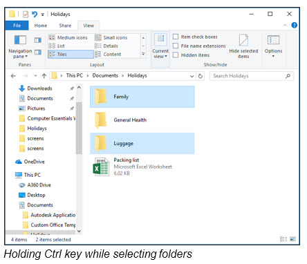
Task: Enable File name extensions checkbox
Action: [176, 46]
